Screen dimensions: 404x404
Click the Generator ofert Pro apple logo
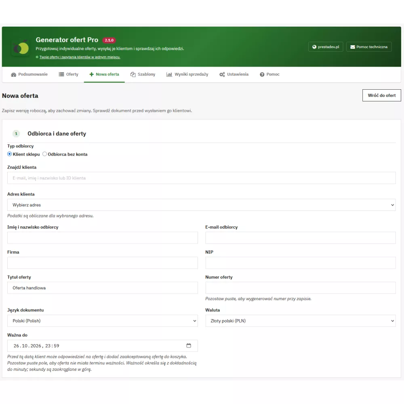point(21,48)
